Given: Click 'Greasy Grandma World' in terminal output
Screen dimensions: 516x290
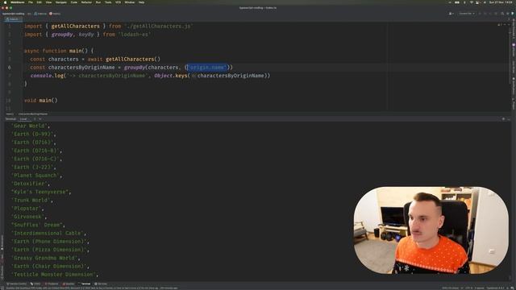Looking at the screenshot, I should tap(45, 258).
